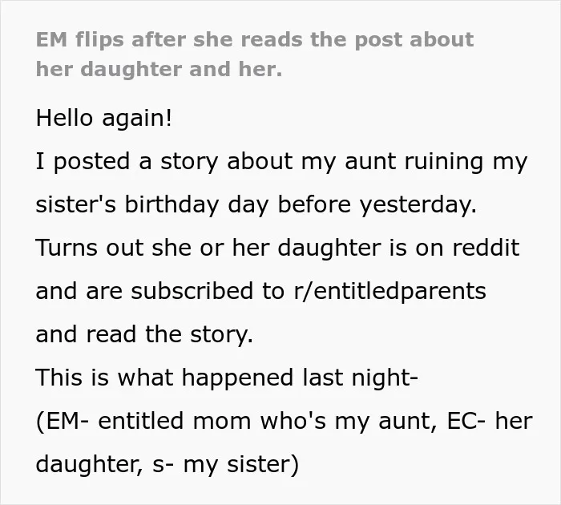Click the 'r/entitledparents' subreddit name
The image size is (561, 505).
coord(389,291)
